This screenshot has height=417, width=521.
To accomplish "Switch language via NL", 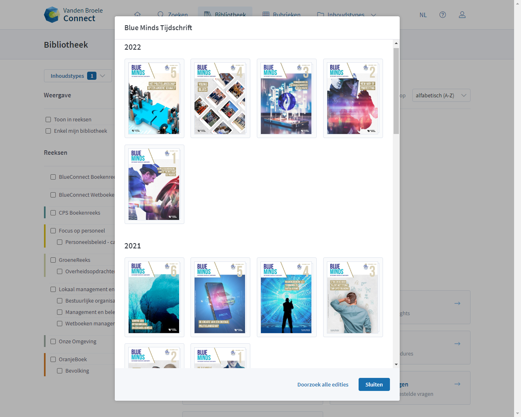I will 423,15.
